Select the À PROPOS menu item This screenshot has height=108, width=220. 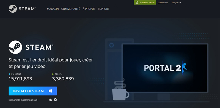(89, 9)
